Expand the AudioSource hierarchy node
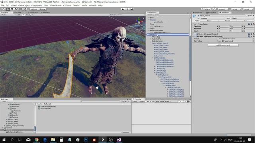 pos(151,39)
